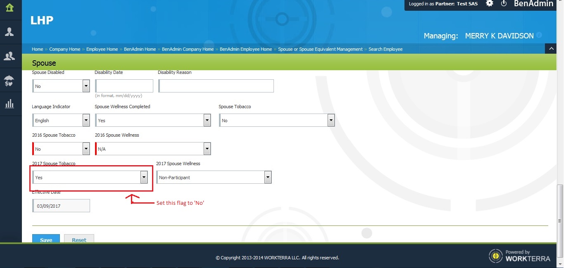Click the Effective Date field
The image size is (566, 268).
coord(61,206)
